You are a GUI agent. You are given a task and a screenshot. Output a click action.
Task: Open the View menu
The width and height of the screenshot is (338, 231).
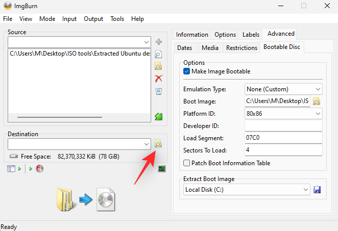click(x=26, y=19)
